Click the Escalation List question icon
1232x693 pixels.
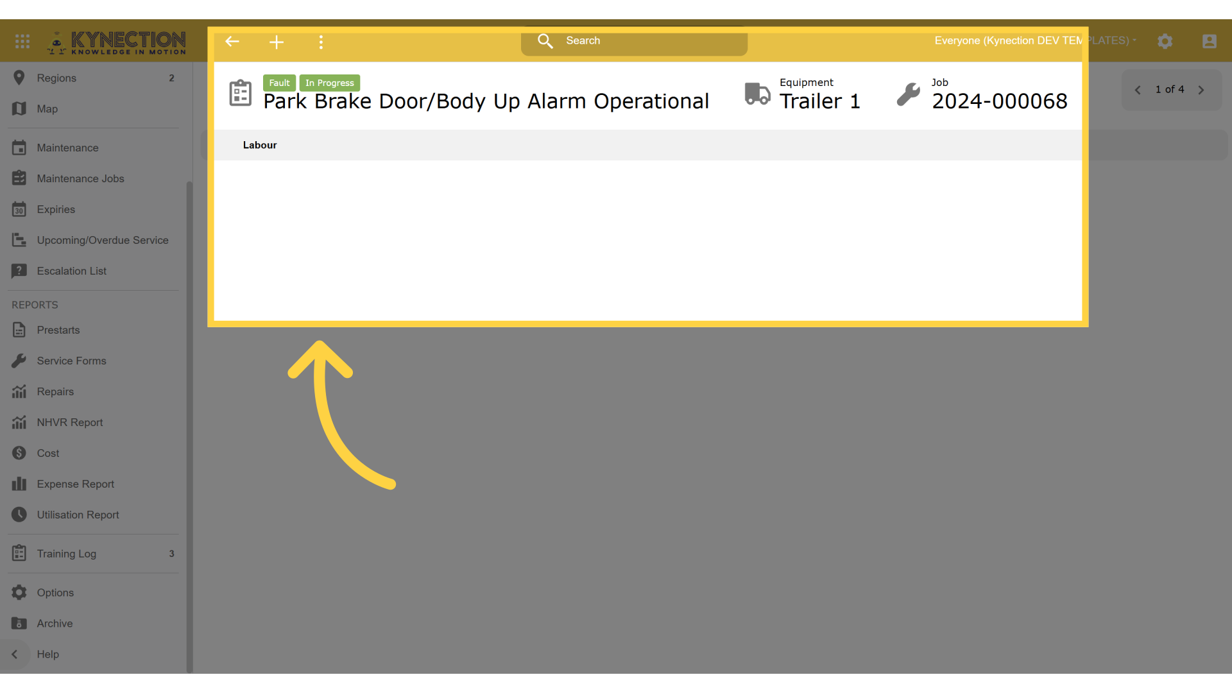click(x=19, y=271)
